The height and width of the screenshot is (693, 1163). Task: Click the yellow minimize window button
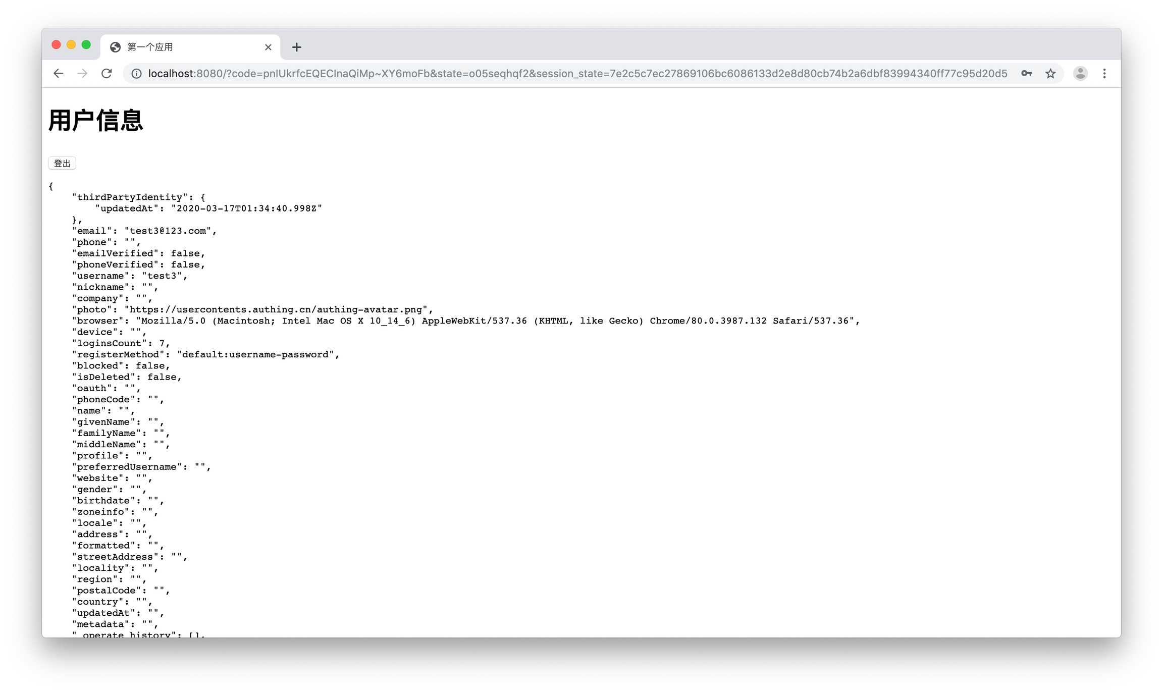pyautogui.click(x=71, y=45)
